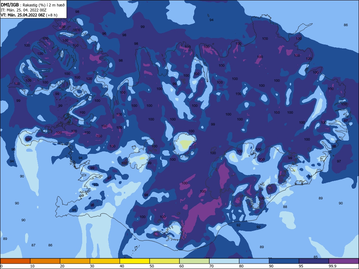359x269 pixels.
Task: Click the 'VT: Mán. 25.04.2022 08Z (+8 h)' line
Action: (x=29, y=15)
